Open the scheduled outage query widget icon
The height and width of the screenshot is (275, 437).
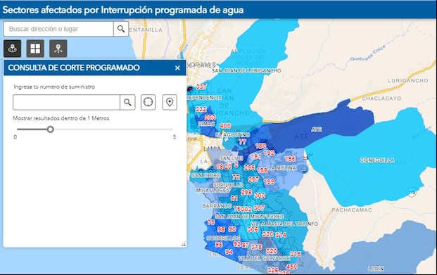pyautogui.click(x=12, y=49)
